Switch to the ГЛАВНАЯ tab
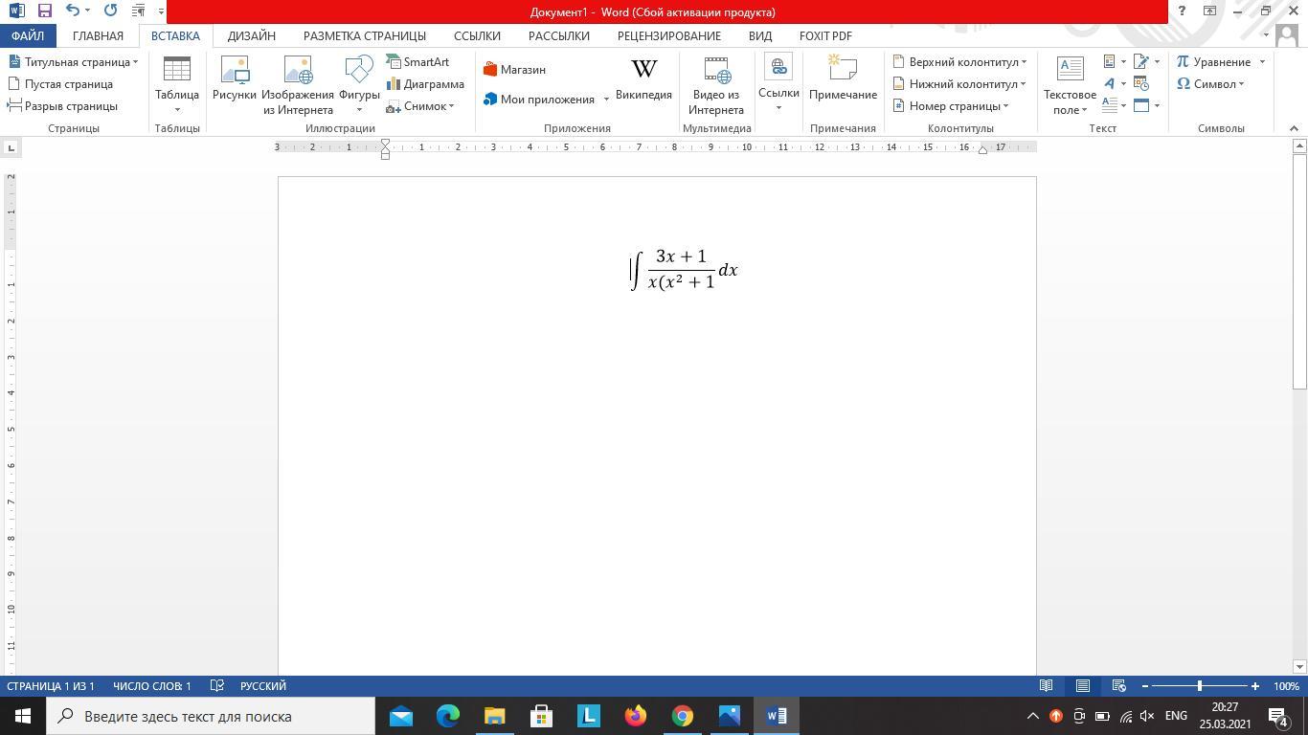 98,35
